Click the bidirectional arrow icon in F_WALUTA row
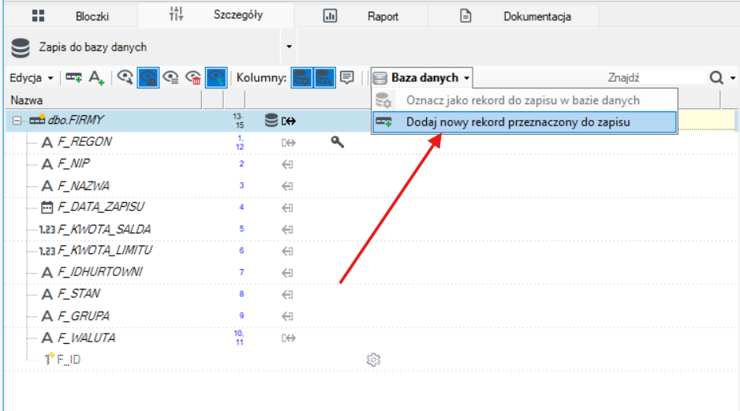740x411 pixels. click(289, 338)
